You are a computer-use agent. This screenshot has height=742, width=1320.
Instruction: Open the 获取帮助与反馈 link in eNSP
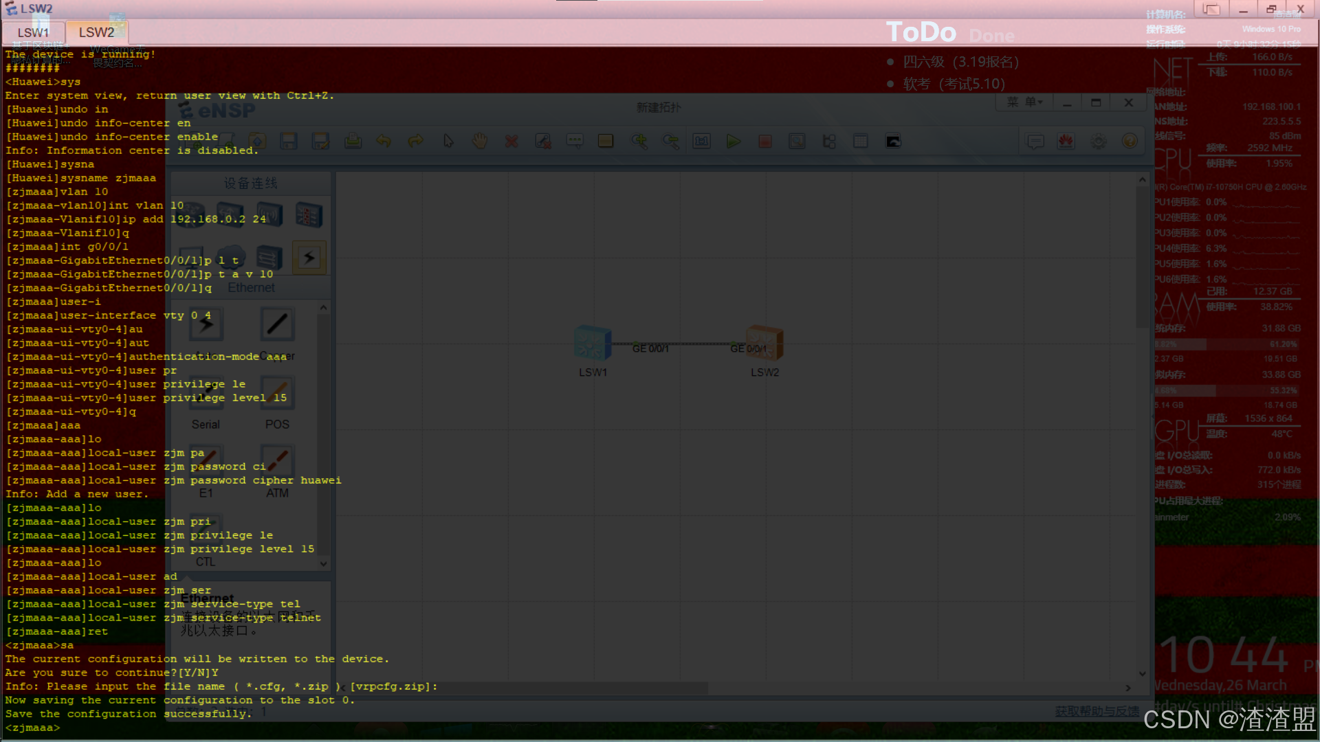[1097, 711]
